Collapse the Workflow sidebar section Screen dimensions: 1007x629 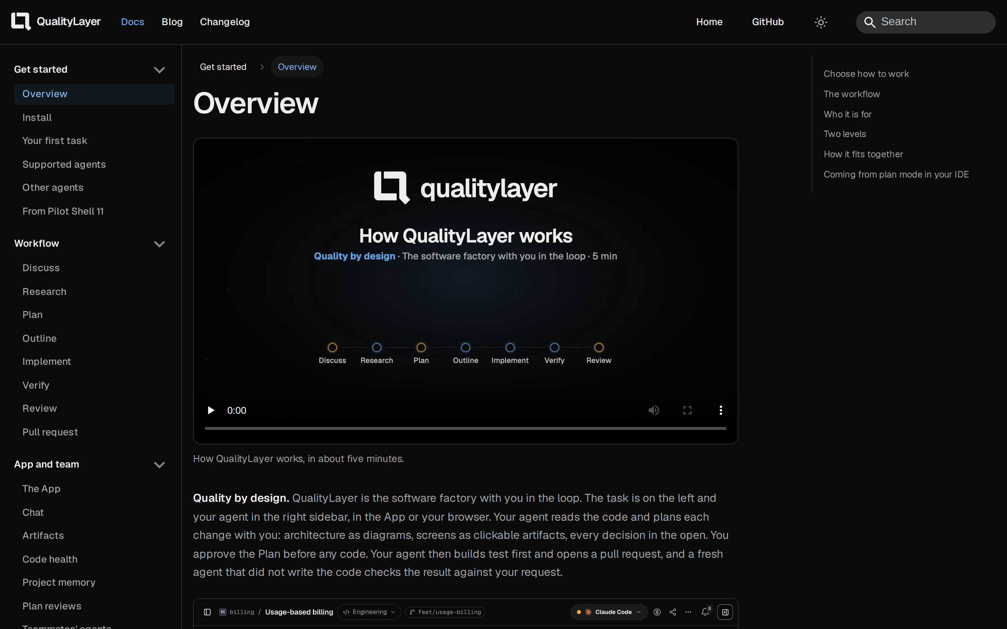[x=159, y=244]
